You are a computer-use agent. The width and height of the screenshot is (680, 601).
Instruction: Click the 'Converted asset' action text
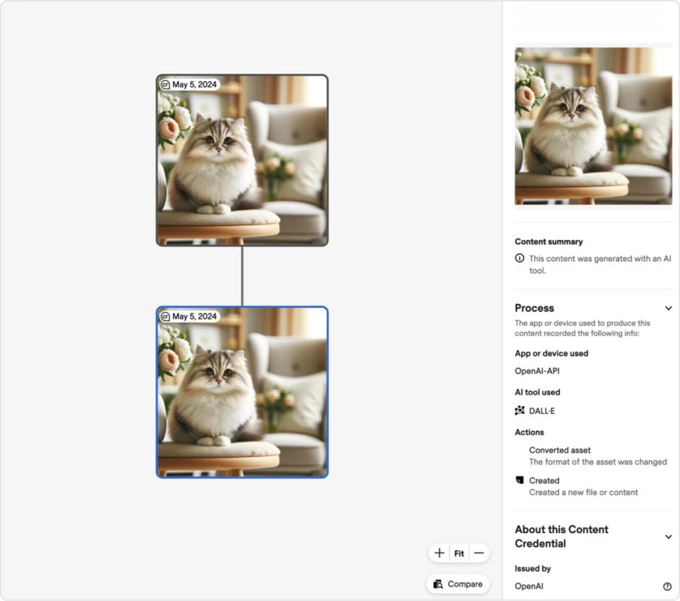(x=560, y=450)
